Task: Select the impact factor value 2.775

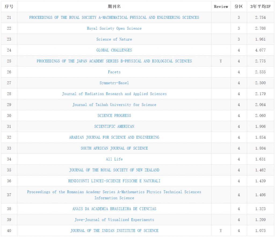Action: click(x=260, y=61)
